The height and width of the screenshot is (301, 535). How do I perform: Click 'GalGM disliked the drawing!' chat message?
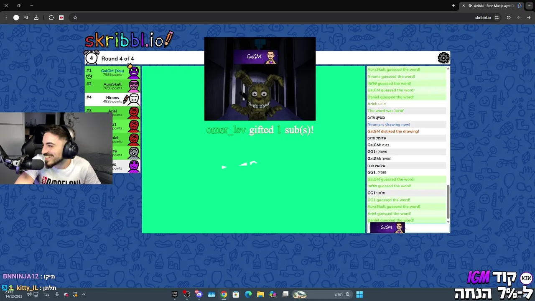point(393,131)
